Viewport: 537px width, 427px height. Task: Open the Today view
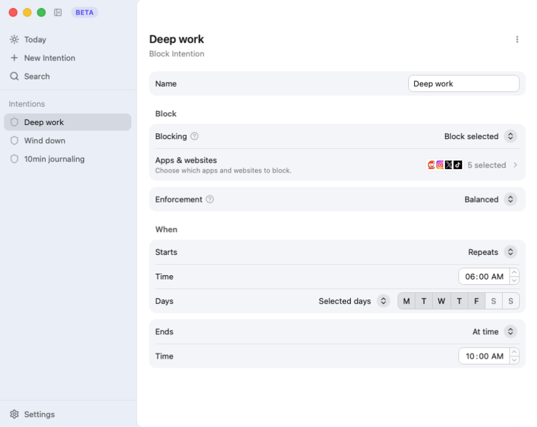point(68,40)
